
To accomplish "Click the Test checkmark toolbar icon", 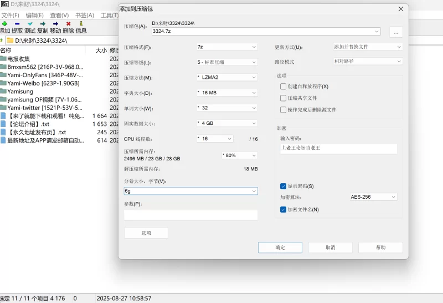I will [x=30, y=24].
